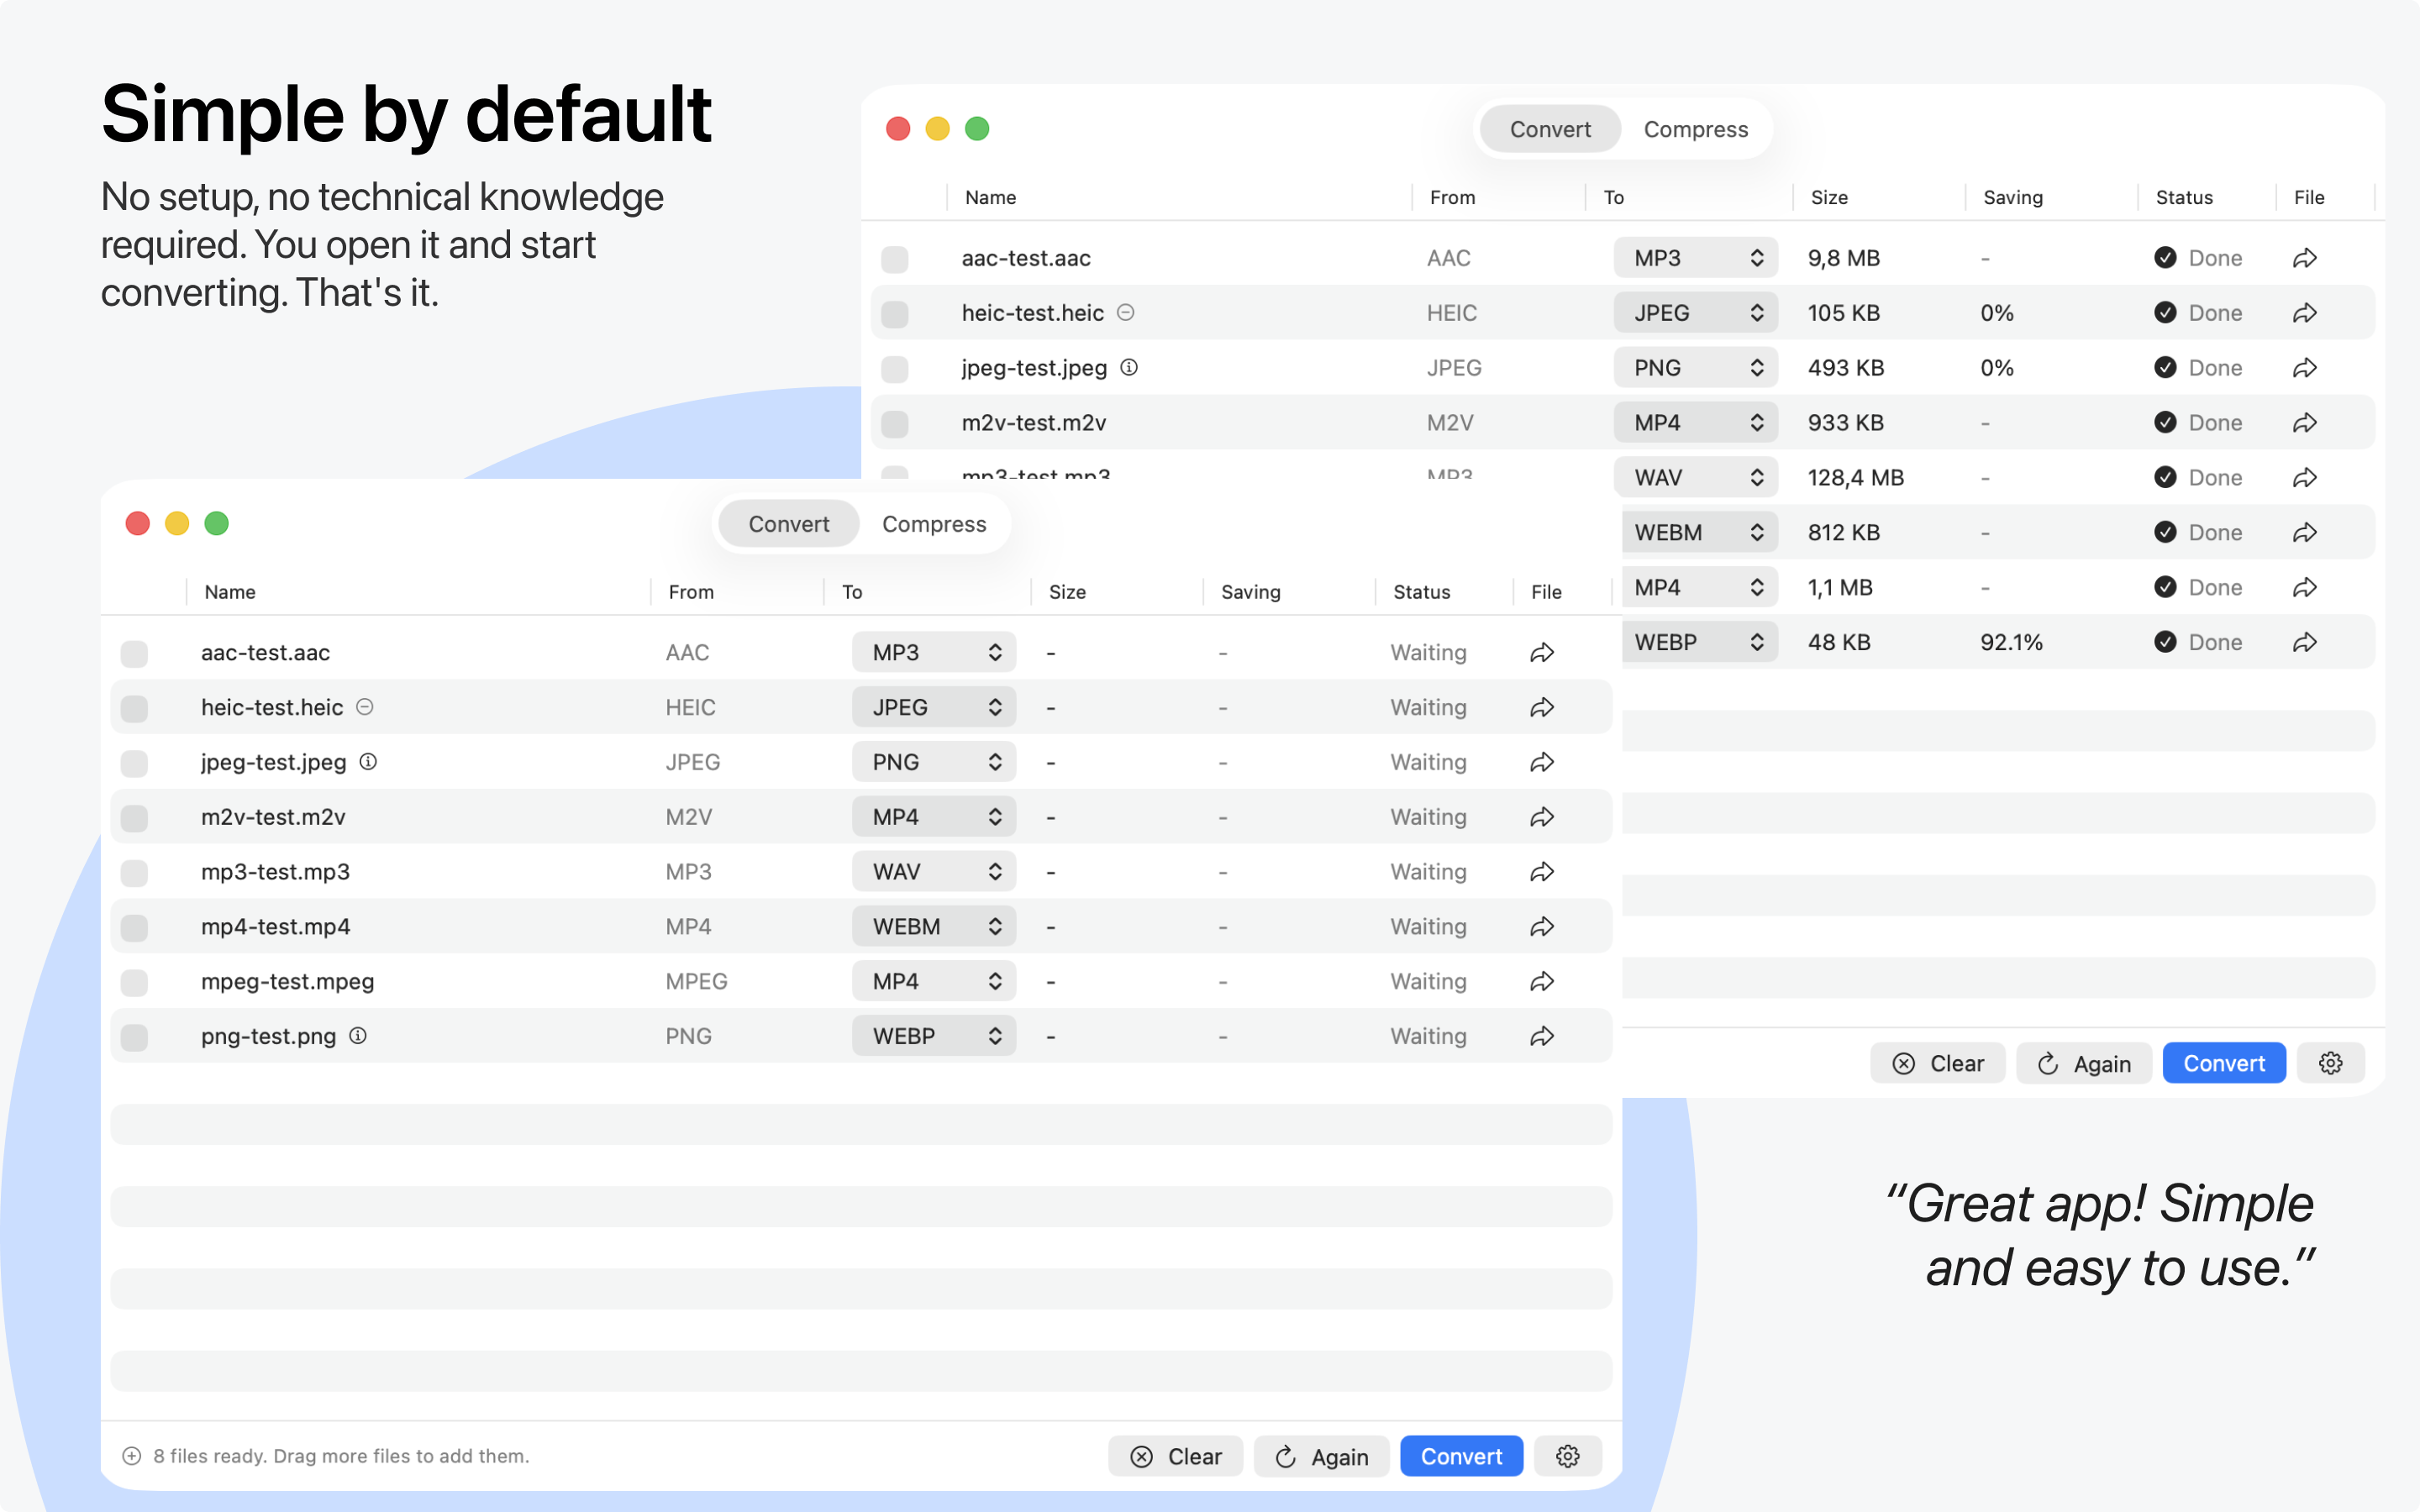Tick the checkbox beside mp3-test.mp3

(134, 872)
